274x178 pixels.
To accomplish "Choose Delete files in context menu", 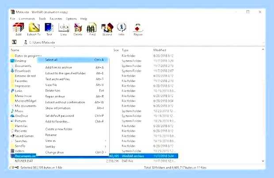I will (x=73, y=91).
